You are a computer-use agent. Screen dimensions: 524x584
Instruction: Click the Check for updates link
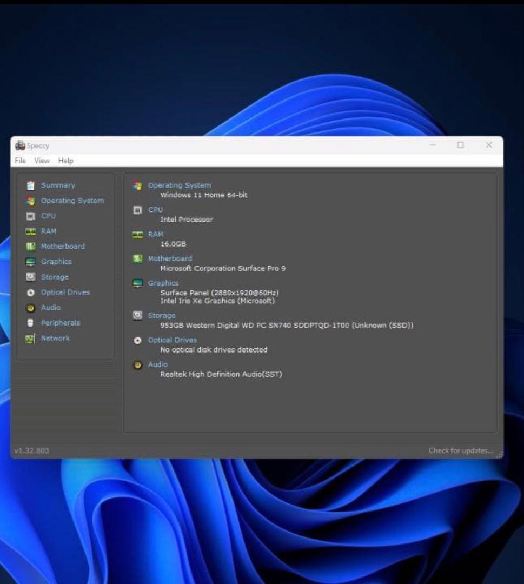(461, 450)
